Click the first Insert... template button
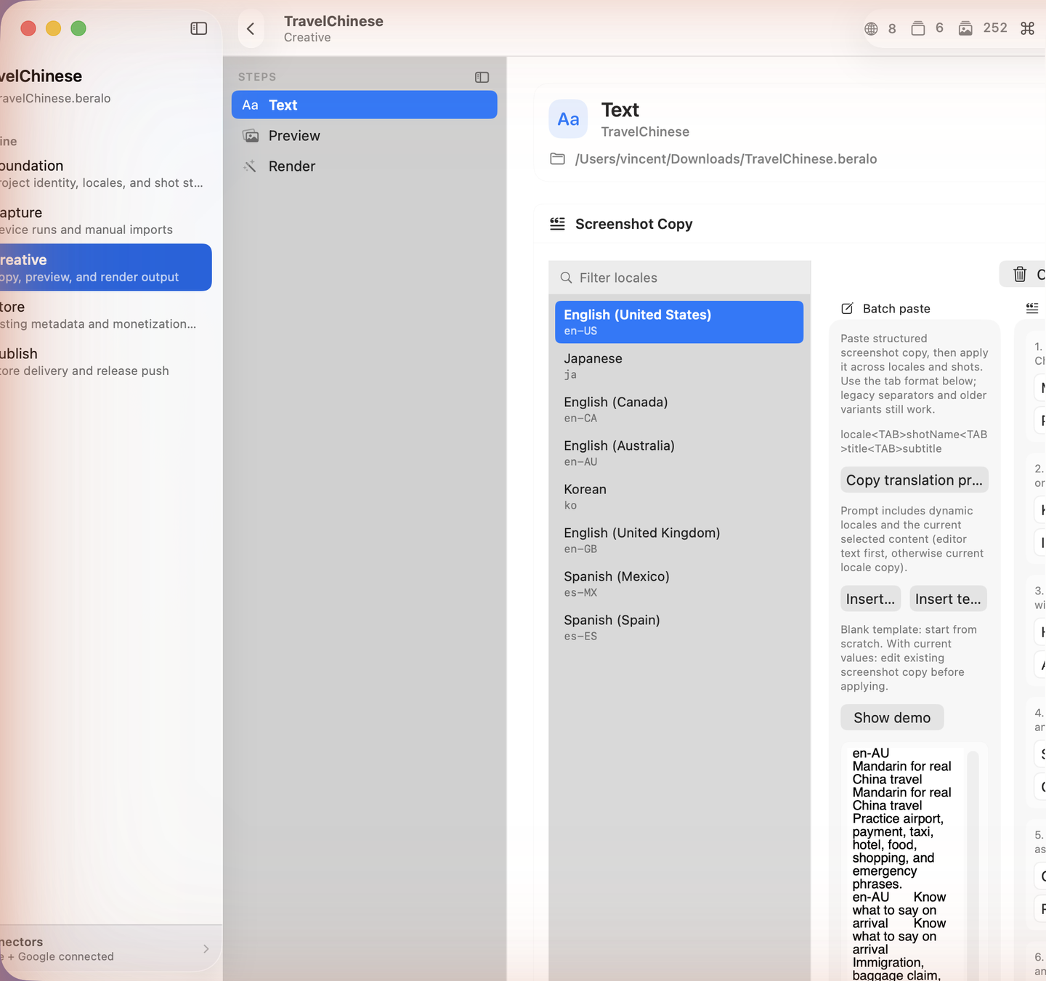This screenshot has height=981, width=1046. (870, 599)
